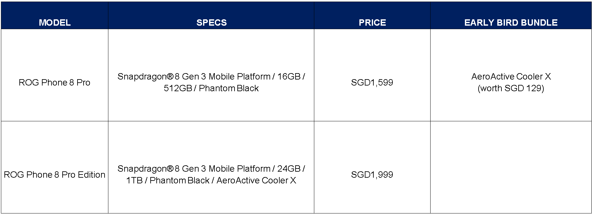Click the SGD1,999 price cell
592x216 pixels.
click(x=372, y=175)
